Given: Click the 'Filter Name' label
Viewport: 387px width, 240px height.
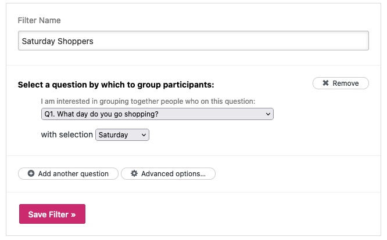Looking at the screenshot, I should 40,20.
